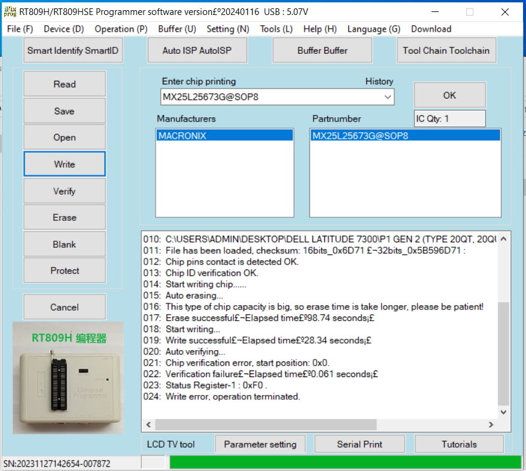Switch to the Parameter setting tab

pyautogui.click(x=260, y=445)
